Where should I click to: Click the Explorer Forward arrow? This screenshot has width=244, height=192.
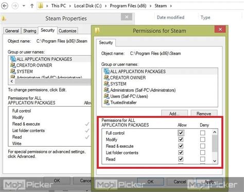click(x=15, y=6)
